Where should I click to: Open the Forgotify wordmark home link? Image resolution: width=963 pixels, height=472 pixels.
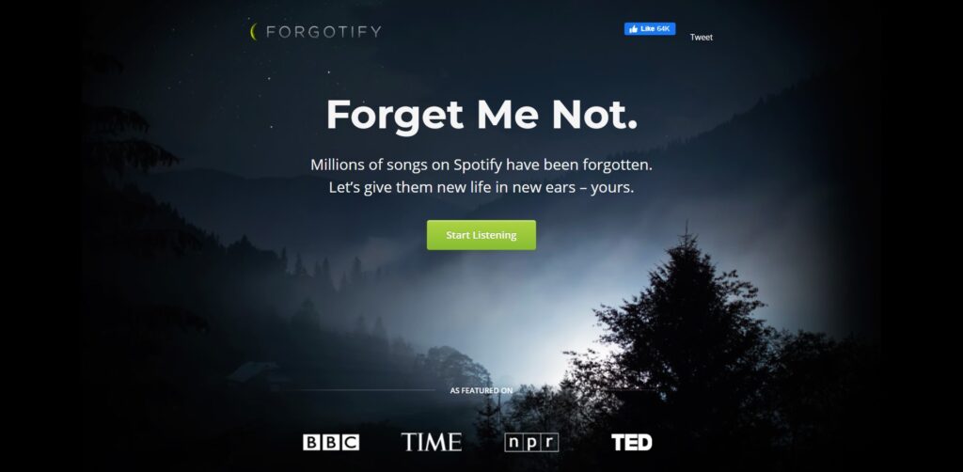(324, 32)
